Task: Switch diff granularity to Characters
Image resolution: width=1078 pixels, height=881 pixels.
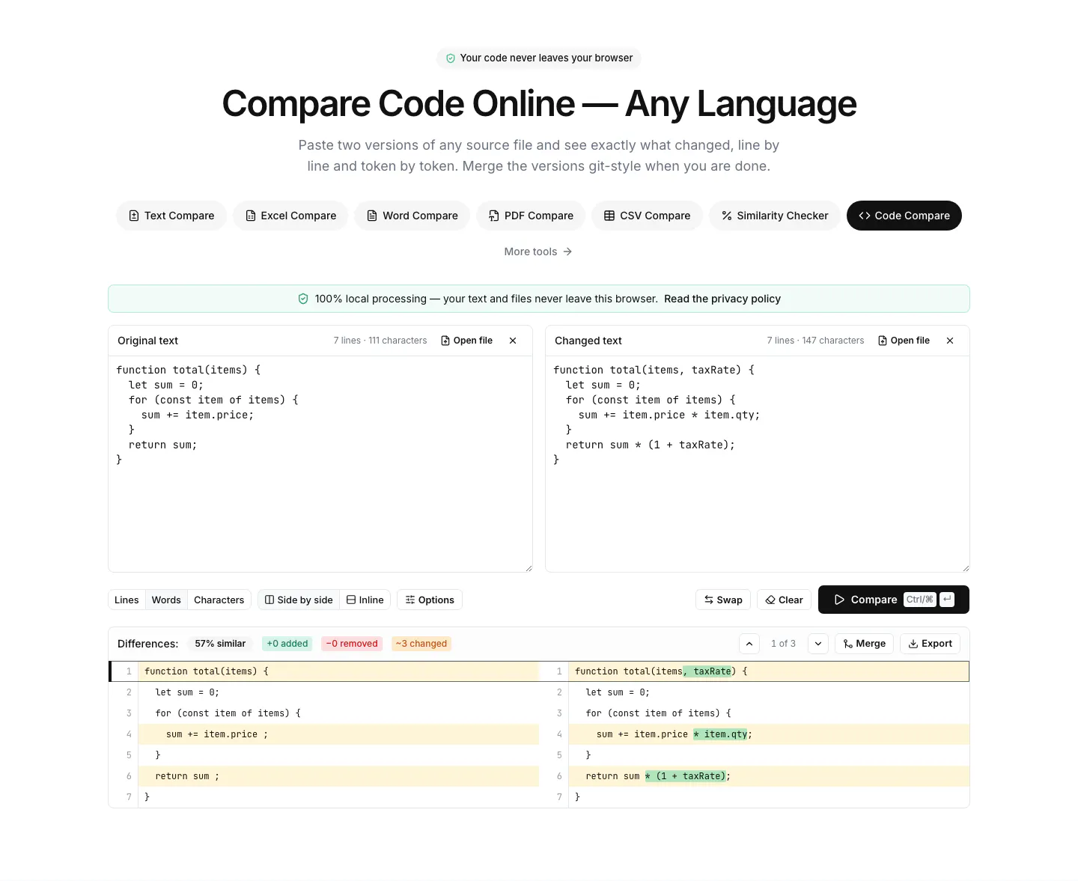Action: click(219, 600)
